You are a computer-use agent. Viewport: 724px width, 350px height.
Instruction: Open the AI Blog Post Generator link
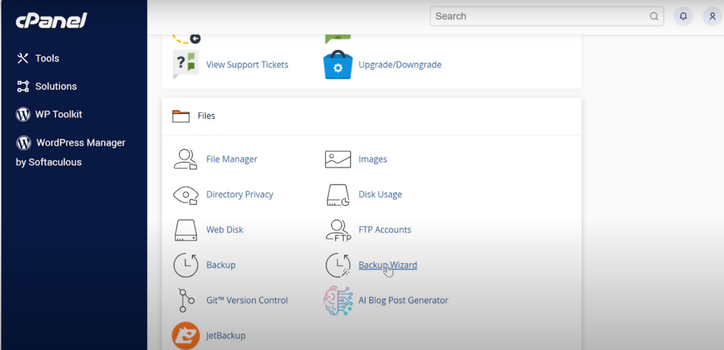[x=404, y=300]
